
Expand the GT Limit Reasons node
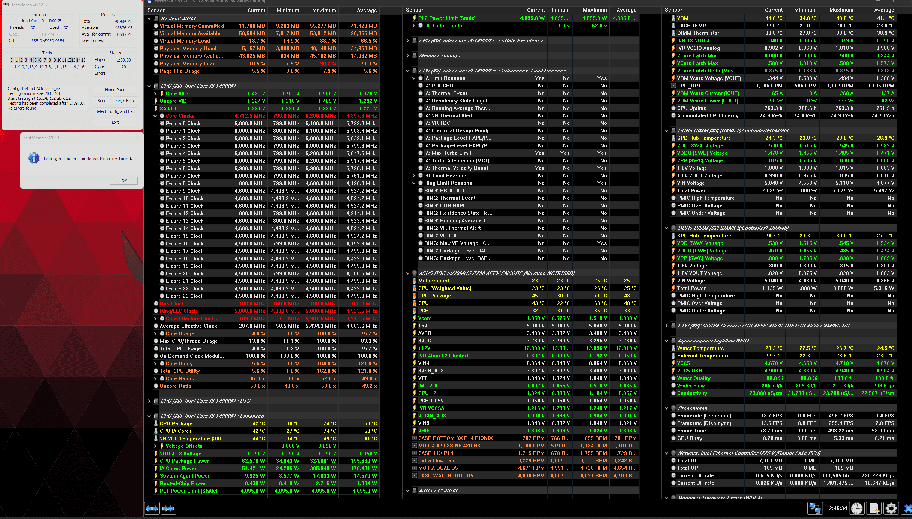(x=414, y=175)
